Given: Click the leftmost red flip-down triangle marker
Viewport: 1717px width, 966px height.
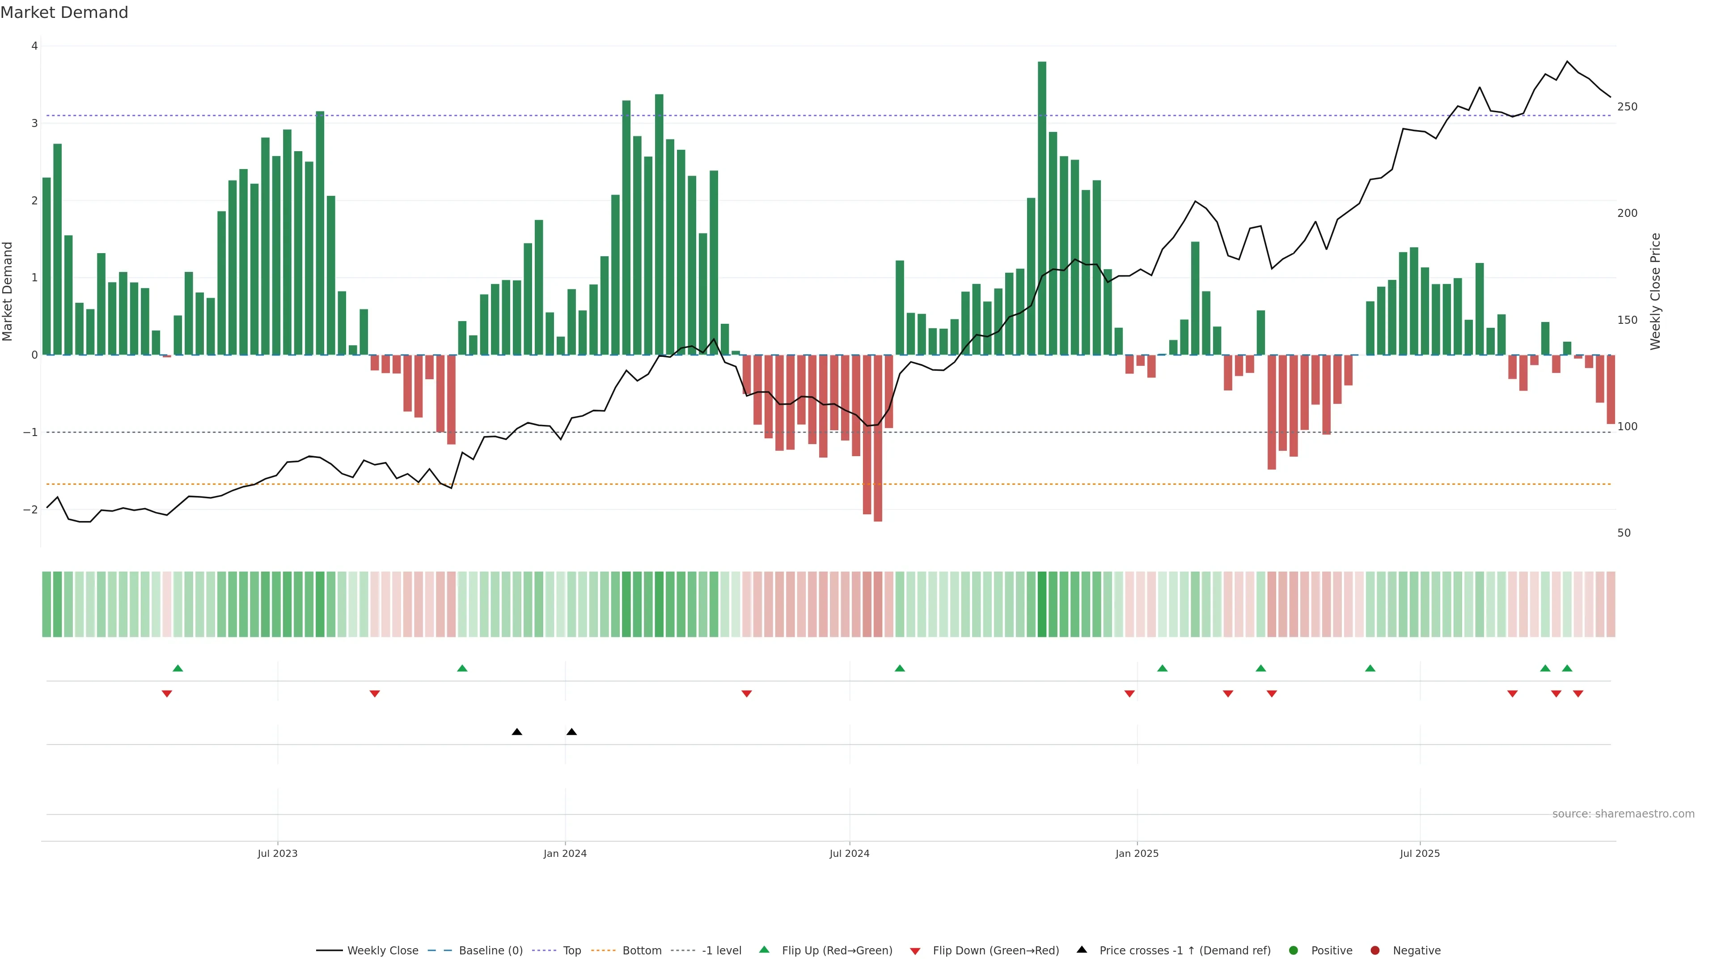Looking at the screenshot, I should [167, 694].
